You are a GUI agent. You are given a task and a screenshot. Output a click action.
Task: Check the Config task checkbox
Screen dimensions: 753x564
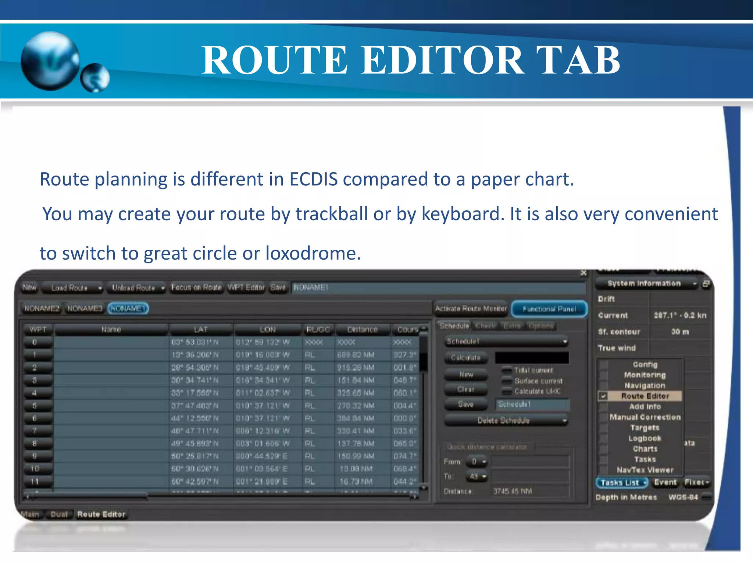[x=603, y=365]
